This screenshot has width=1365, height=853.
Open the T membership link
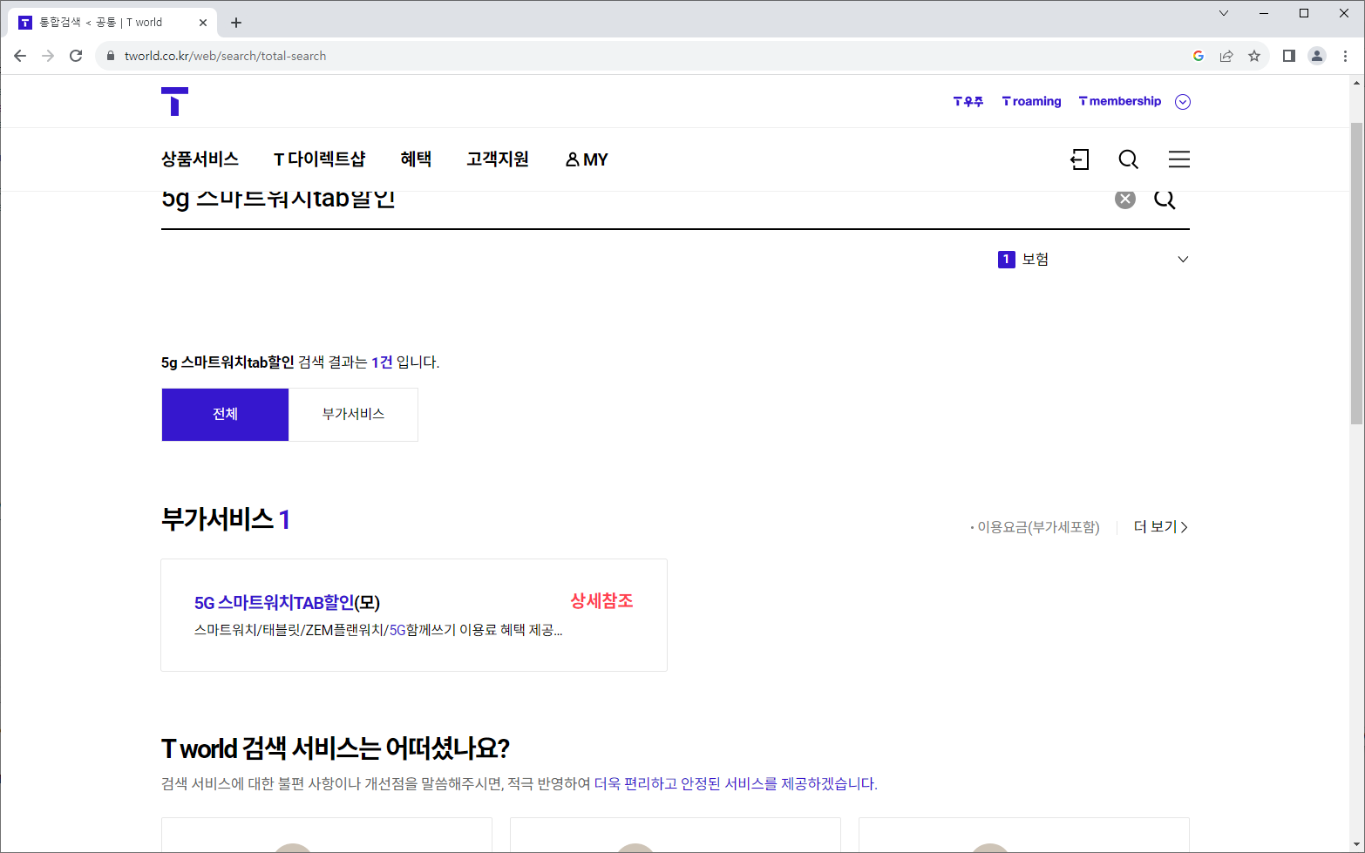[x=1120, y=102]
